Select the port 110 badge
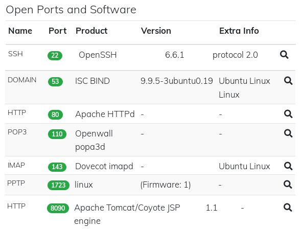Screen dimensions: 301x229 tap(57, 134)
